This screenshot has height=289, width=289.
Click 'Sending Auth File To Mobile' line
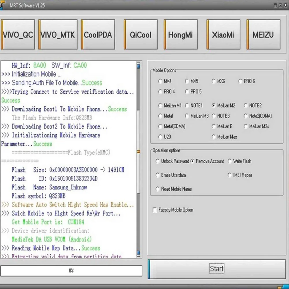point(52,83)
